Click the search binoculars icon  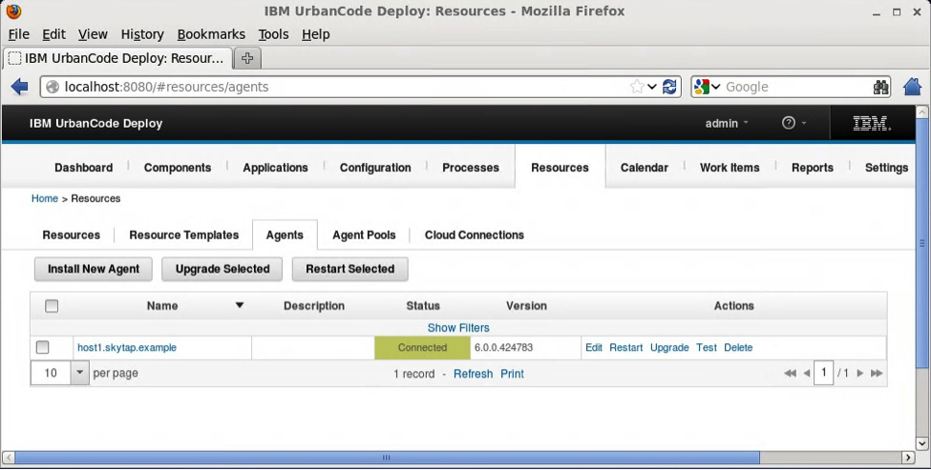click(x=880, y=87)
